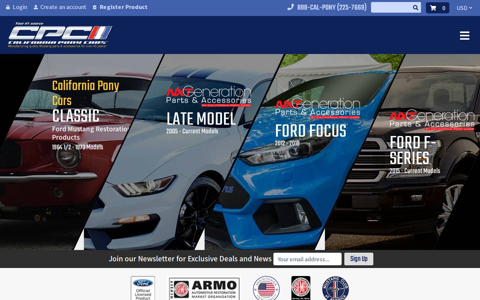Click the person icon beside Create an account
Viewport: 480px width, 300px height.
point(36,7)
